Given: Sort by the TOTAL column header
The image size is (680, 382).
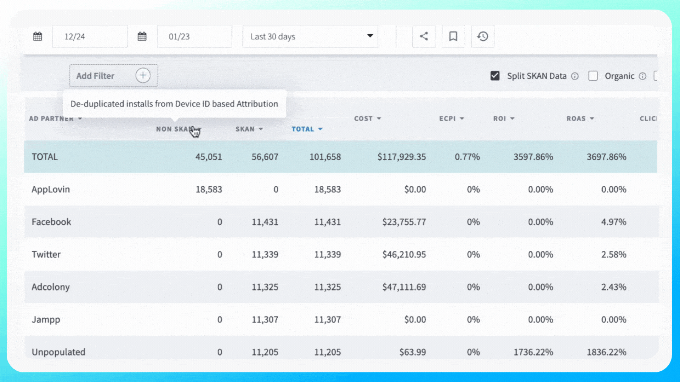Looking at the screenshot, I should (x=303, y=129).
